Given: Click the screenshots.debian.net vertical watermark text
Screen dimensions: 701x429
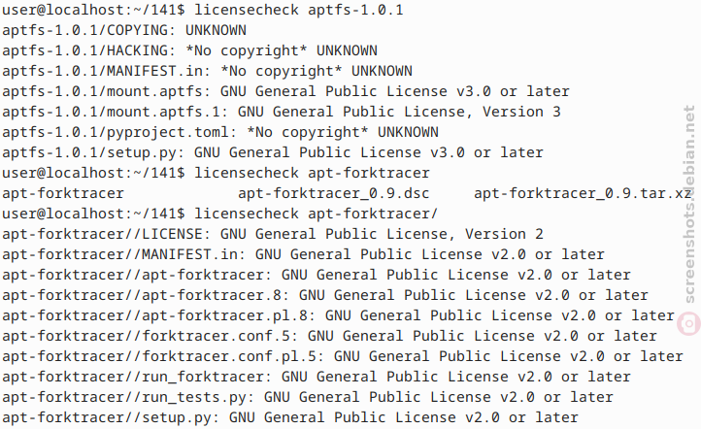Looking at the screenshot, I should click(689, 204).
